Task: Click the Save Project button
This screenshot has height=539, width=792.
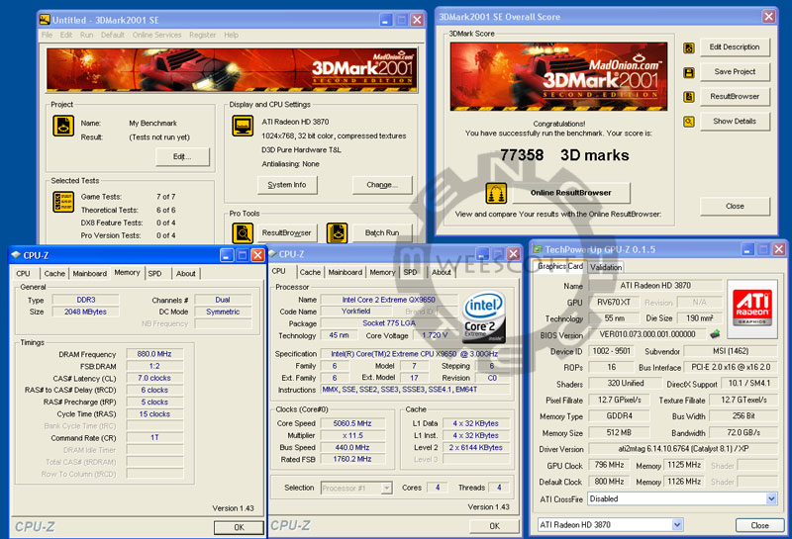Action: pyautogui.click(x=735, y=71)
